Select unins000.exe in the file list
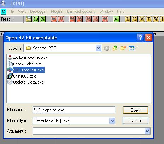Screen dimensions: 164x144 (22, 76)
